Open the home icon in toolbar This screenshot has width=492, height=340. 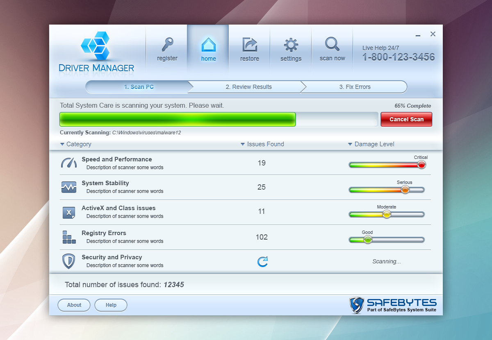[x=208, y=44]
